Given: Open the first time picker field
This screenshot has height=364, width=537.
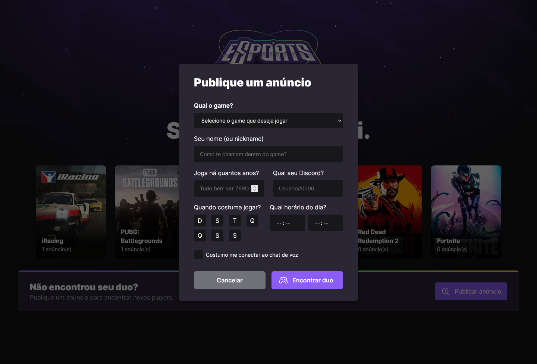Looking at the screenshot, I should pyautogui.click(x=287, y=222).
